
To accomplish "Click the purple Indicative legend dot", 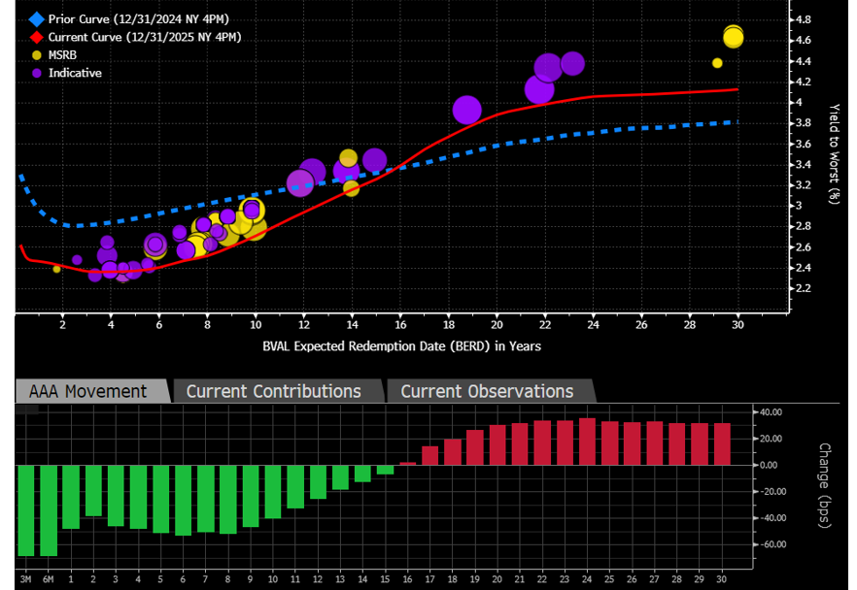I will click(37, 73).
